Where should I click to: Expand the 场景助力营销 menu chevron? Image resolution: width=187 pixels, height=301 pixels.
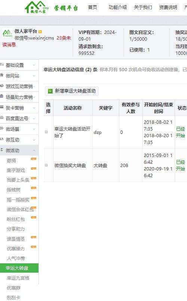tap(34, 97)
